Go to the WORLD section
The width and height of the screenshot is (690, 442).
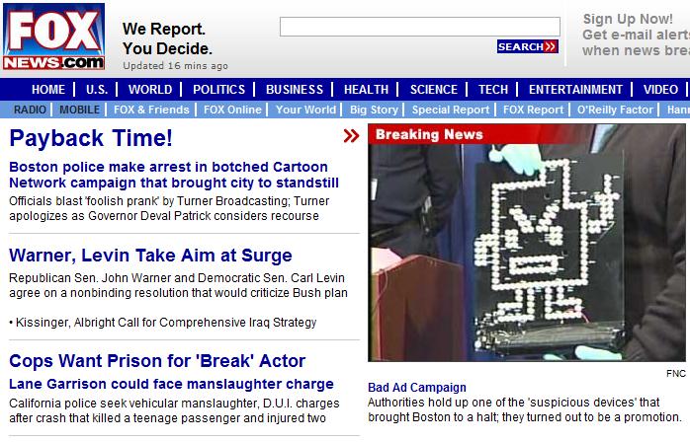click(150, 90)
